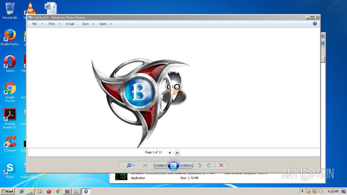Open the Action Center flag icon
This screenshot has width=347, height=195.
(x=309, y=191)
